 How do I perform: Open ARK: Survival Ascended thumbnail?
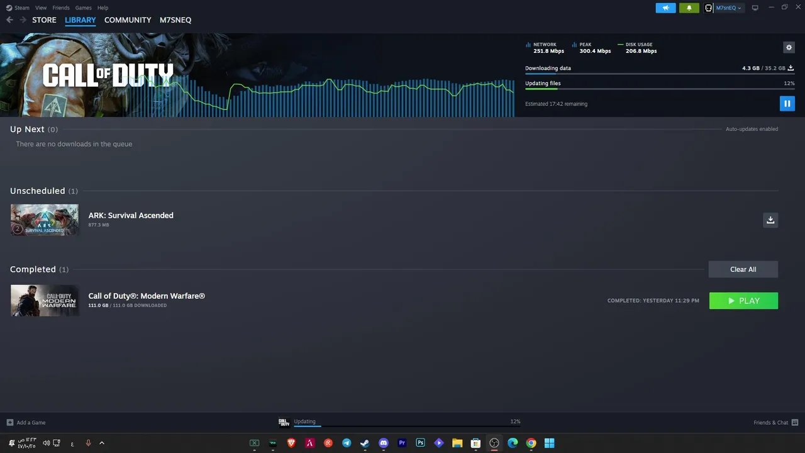(x=45, y=220)
